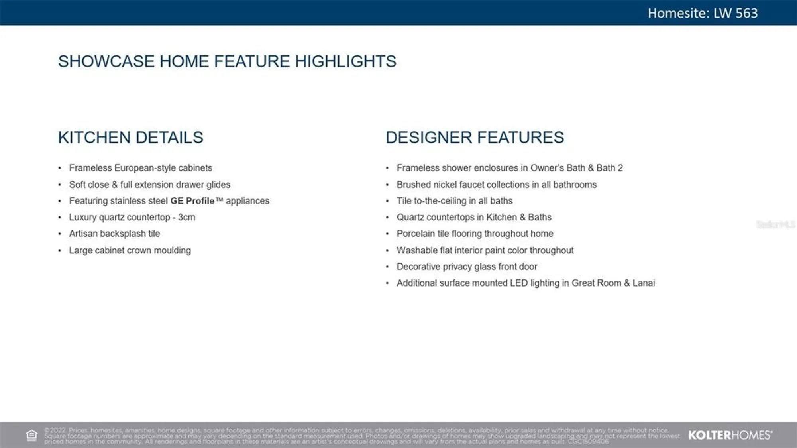The height and width of the screenshot is (448, 797).
Task: Click the Designer Features heading
Action: click(x=474, y=138)
